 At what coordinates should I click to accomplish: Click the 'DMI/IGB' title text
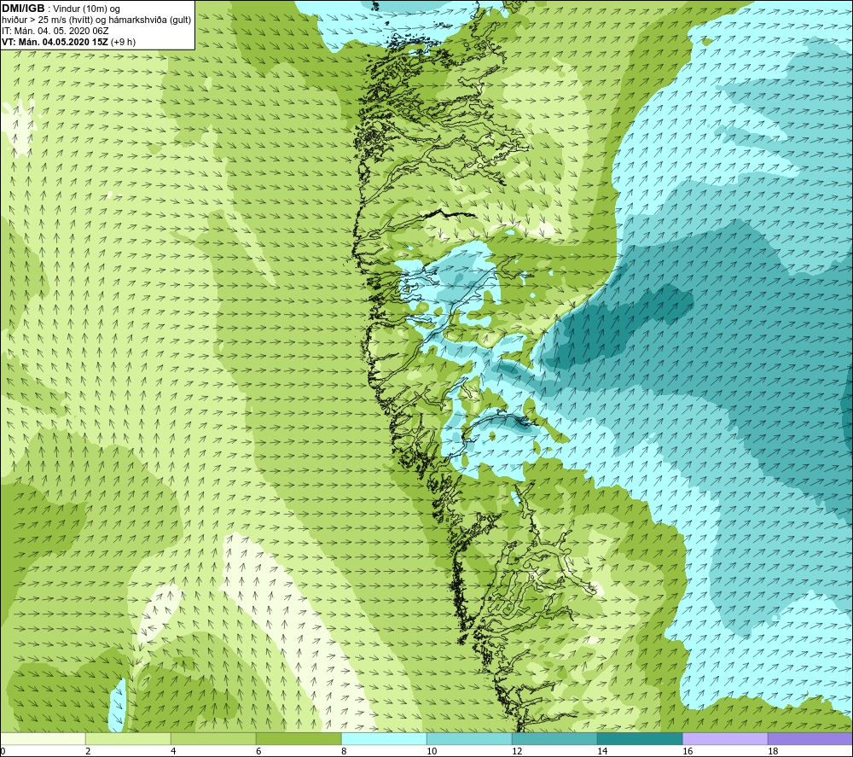coord(23,9)
